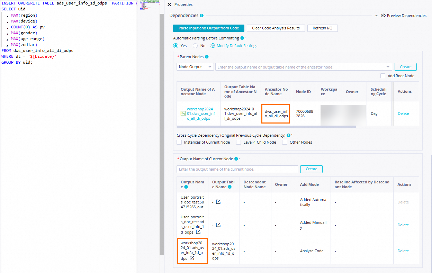Click info icon beside Automatic Parsing Before Committing
Screen dimensions: 432x273
tap(242, 38)
